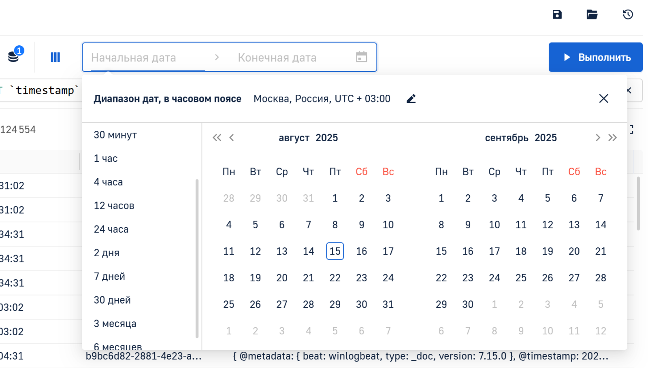The height and width of the screenshot is (368, 648).
Task: Edit the time zone with pencil icon
Action: point(411,99)
